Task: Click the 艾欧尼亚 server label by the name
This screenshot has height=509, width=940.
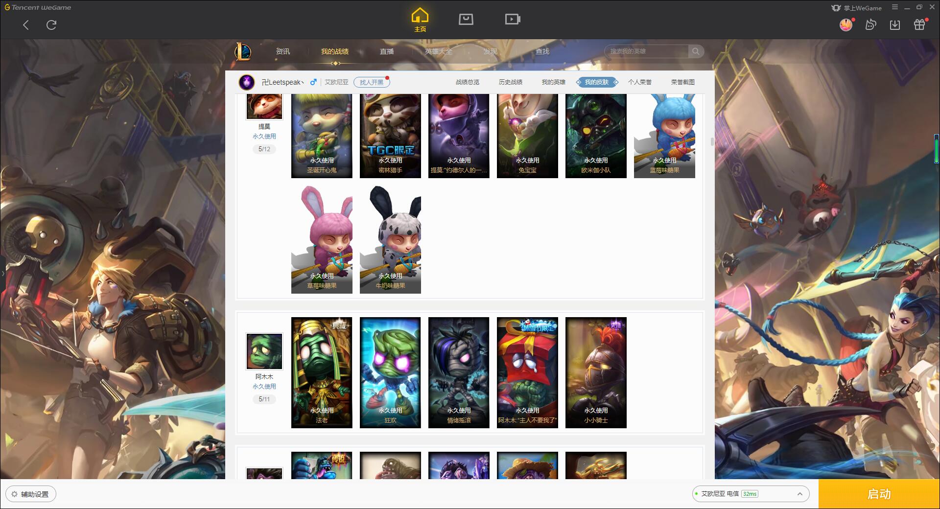Action: [337, 82]
